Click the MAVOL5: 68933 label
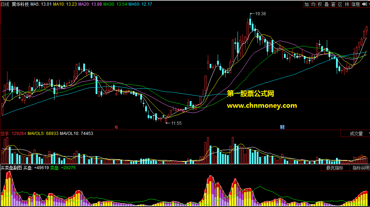 43,134
